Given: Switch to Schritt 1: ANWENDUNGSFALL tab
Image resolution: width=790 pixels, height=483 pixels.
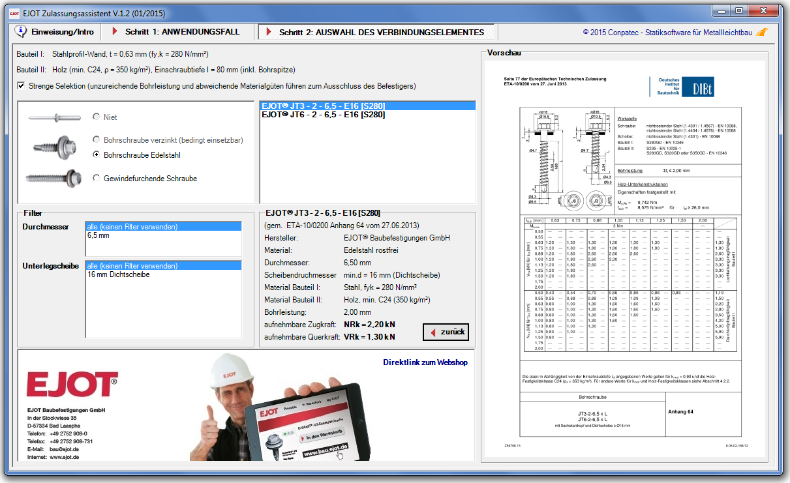Looking at the screenshot, I should coord(175,32).
